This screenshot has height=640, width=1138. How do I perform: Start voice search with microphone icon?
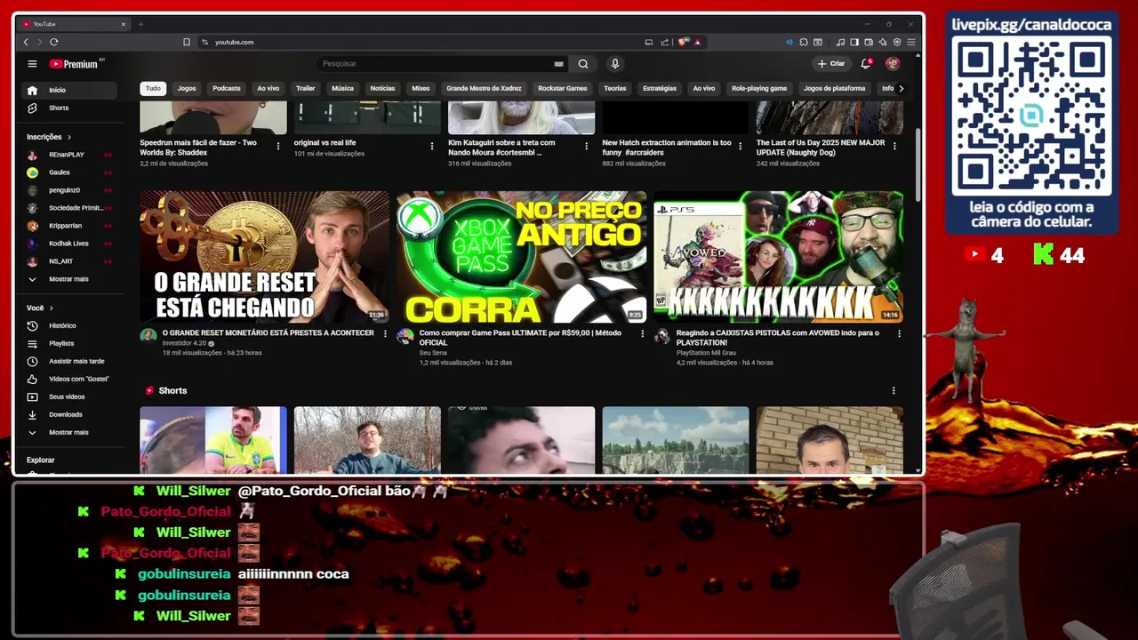[x=614, y=64]
